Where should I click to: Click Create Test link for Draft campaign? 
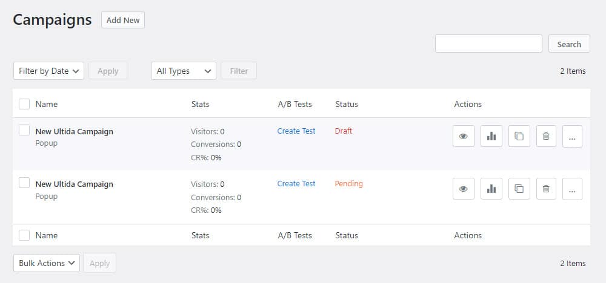pos(296,131)
